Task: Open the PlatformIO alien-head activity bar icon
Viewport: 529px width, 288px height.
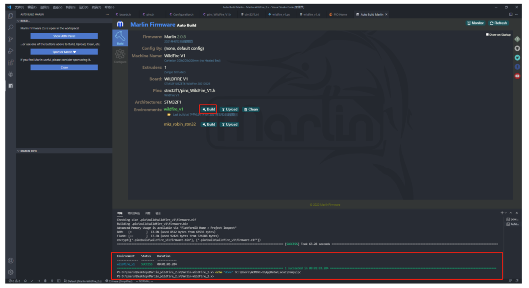Action: point(11,74)
